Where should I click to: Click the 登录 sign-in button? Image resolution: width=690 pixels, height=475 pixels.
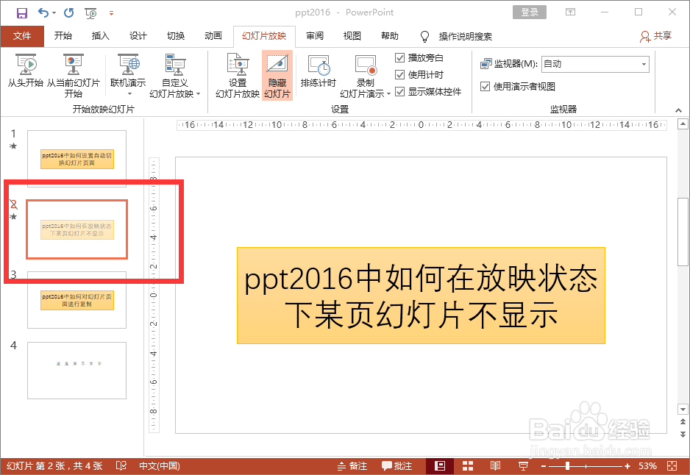pyautogui.click(x=530, y=12)
